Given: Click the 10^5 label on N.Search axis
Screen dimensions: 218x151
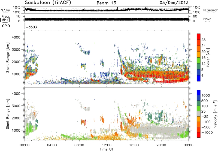Looking at the screenshot, I should point(197,7).
